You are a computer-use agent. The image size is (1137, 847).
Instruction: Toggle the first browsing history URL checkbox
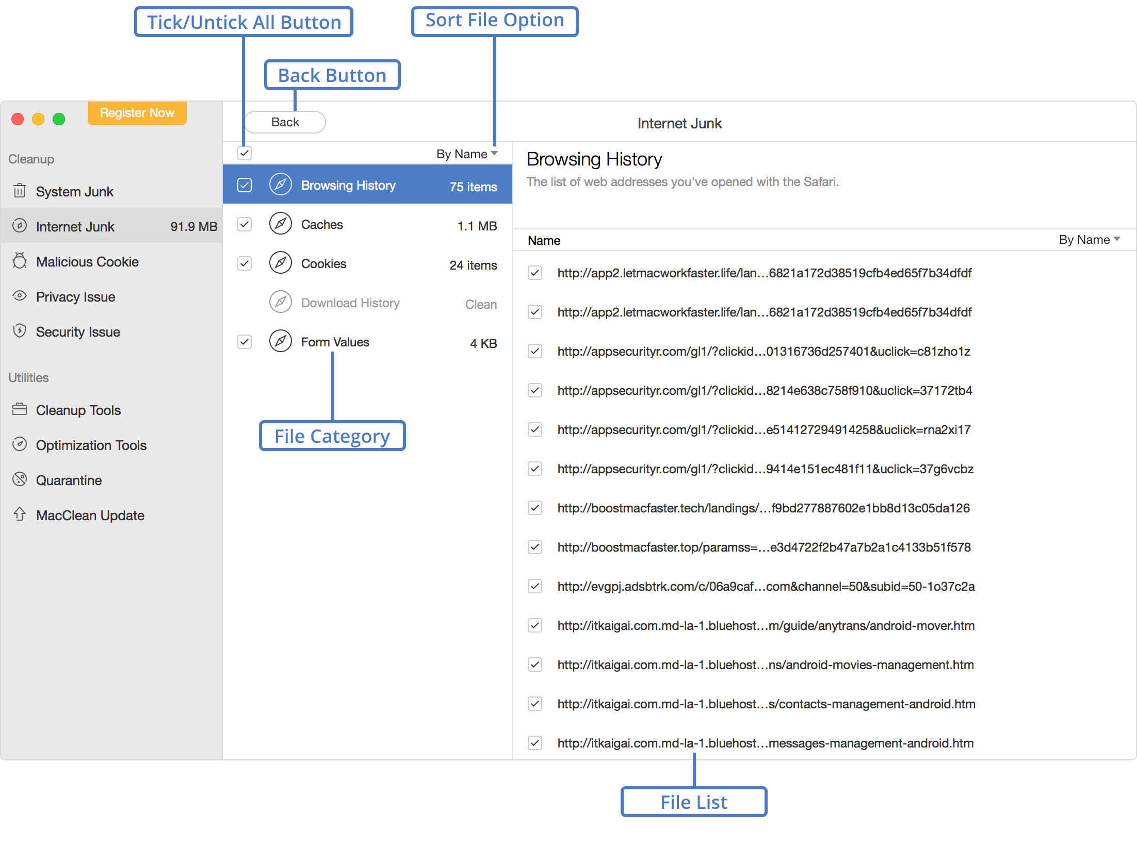pyautogui.click(x=535, y=272)
